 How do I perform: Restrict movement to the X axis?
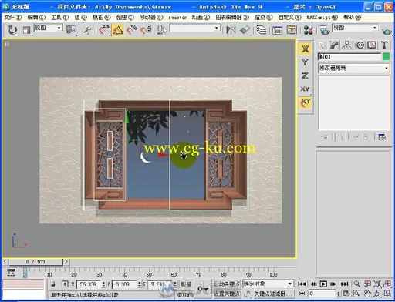305,49
